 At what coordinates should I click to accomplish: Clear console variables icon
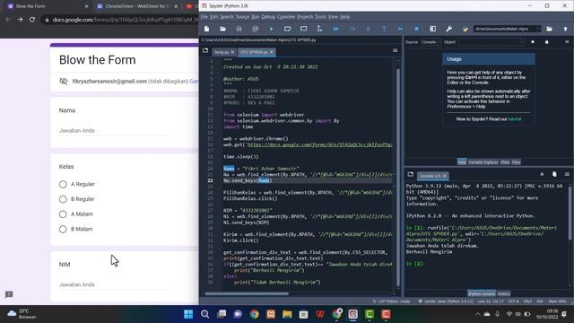click(554, 174)
